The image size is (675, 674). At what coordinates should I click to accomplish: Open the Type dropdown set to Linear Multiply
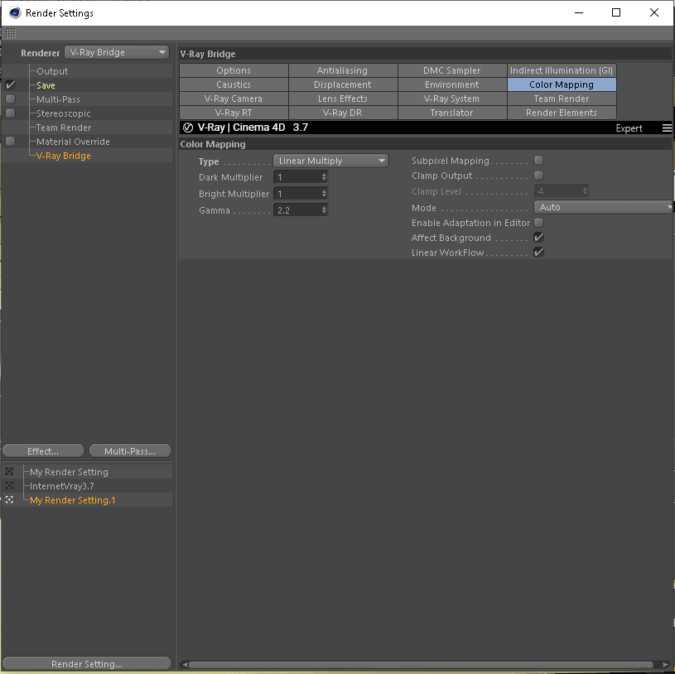point(330,161)
